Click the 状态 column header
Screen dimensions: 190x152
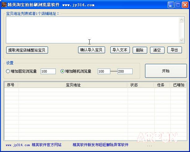click(x=141, y=85)
